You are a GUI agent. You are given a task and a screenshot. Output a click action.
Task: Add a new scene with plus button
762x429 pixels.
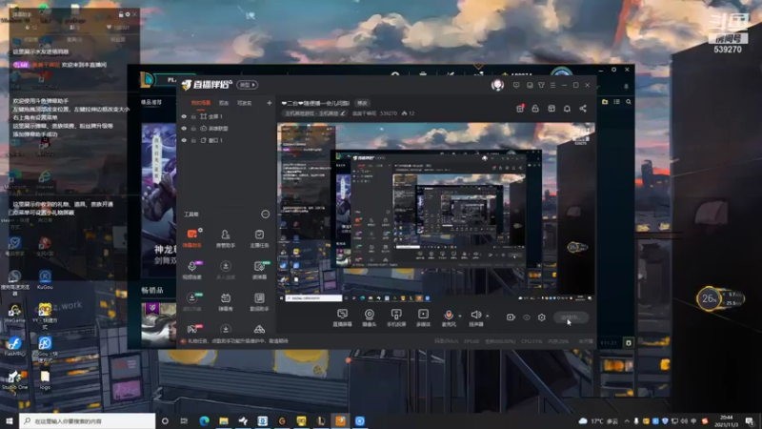click(269, 103)
